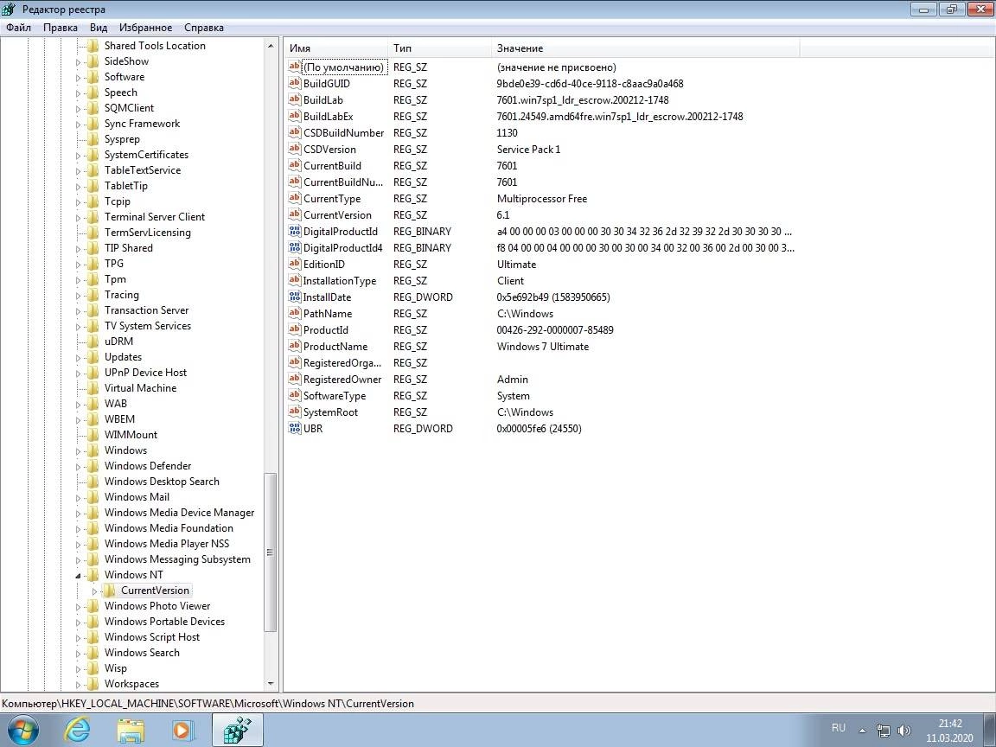Expand the Speech key

pyautogui.click(x=78, y=93)
